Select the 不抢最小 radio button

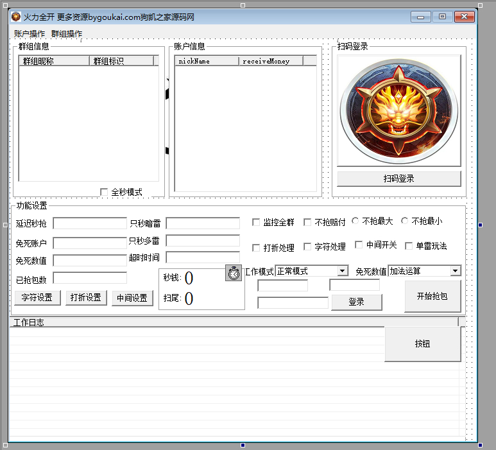click(x=405, y=221)
